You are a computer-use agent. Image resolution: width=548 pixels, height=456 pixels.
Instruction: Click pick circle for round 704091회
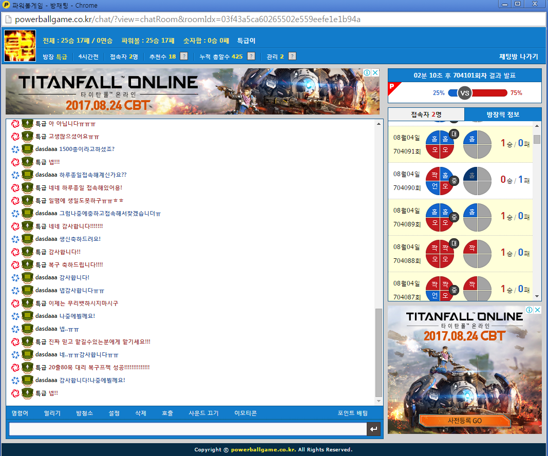[x=477, y=144]
